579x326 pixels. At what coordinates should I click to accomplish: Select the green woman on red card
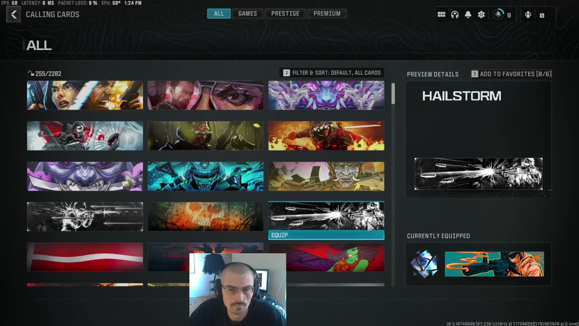pos(335,257)
